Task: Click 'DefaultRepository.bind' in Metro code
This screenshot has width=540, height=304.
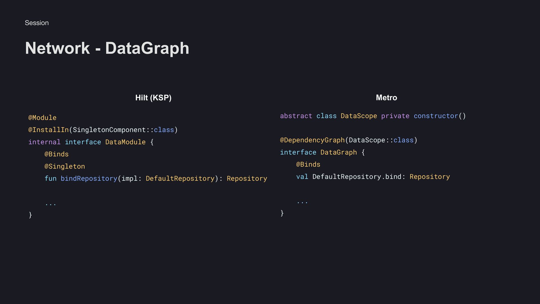Action: pyautogui.click(x=357, y=177)
